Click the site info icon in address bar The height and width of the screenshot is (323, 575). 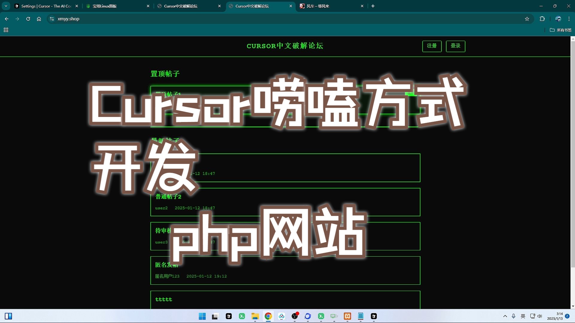click(52, 19)
